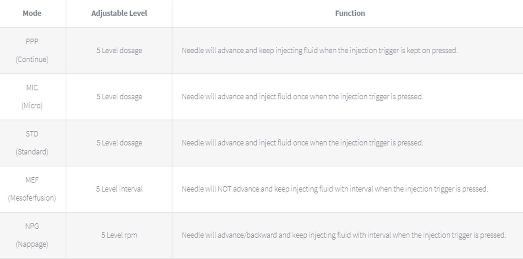The height and width of the screenshot is (259, 523).
Task: Select the MEF (Mesoferfusion) mode cell
Action: point(32,189)
